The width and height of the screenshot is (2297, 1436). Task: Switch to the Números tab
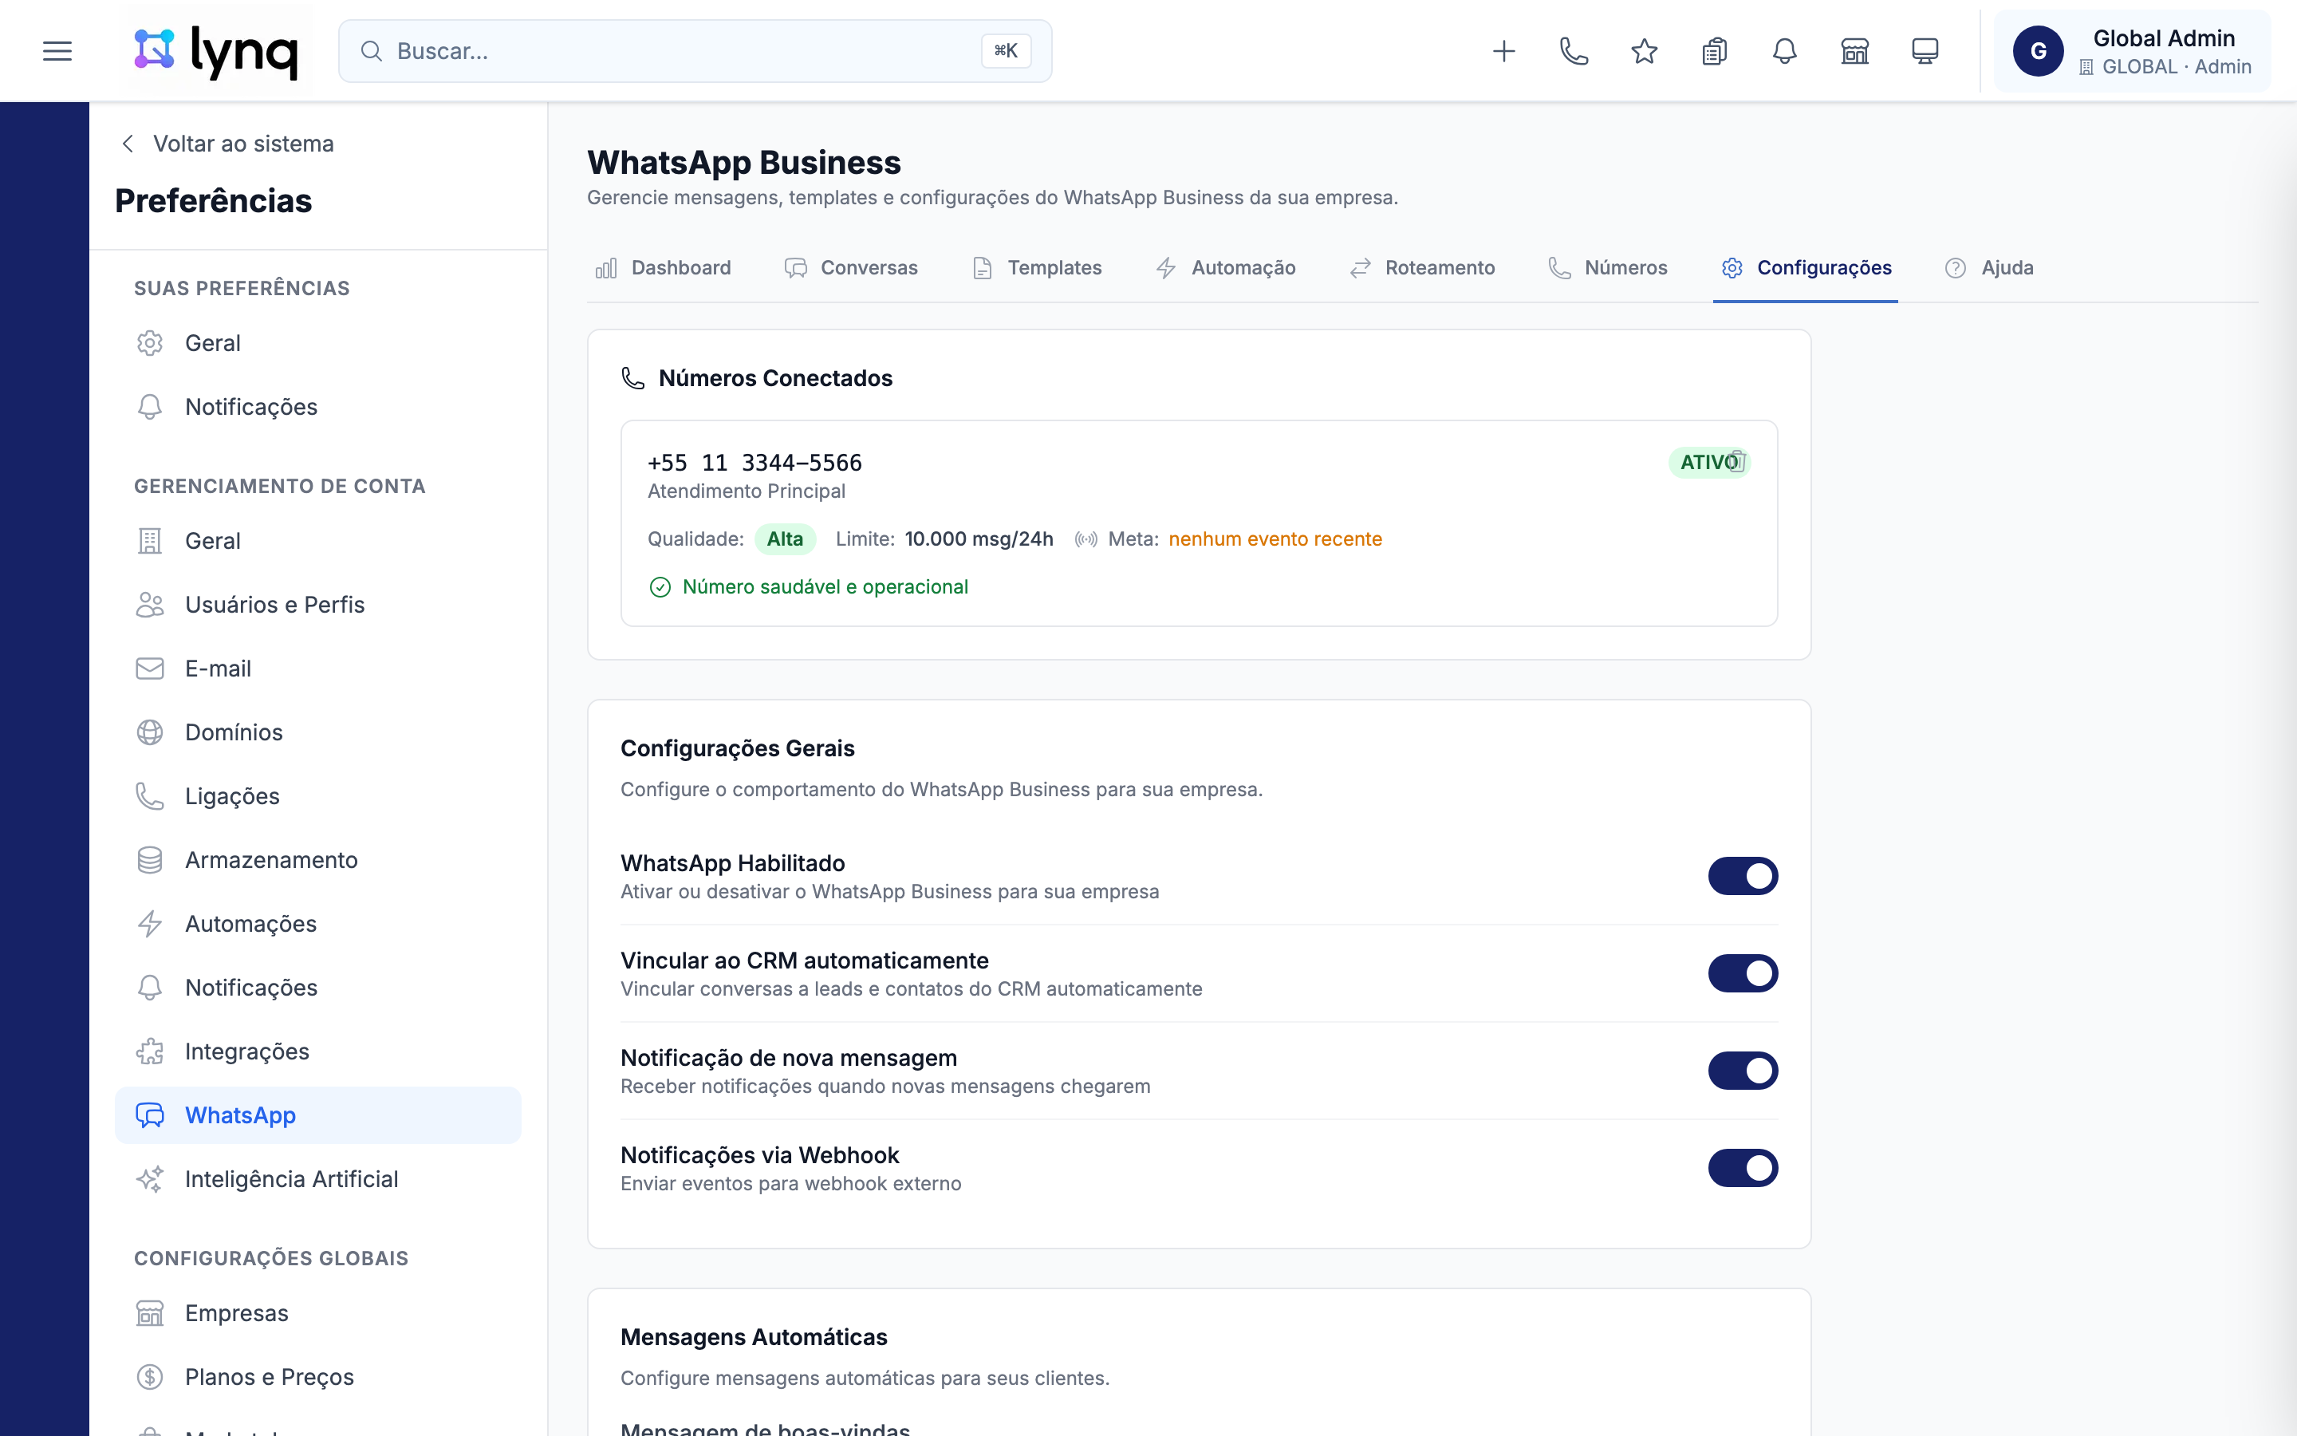[x=1608, y=268]
